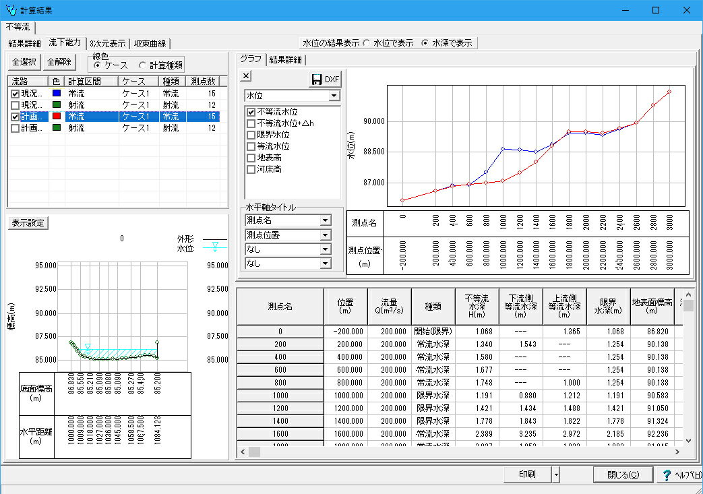
Task: Switch to the 3次元表示 tab
Action: click(107, 43)
